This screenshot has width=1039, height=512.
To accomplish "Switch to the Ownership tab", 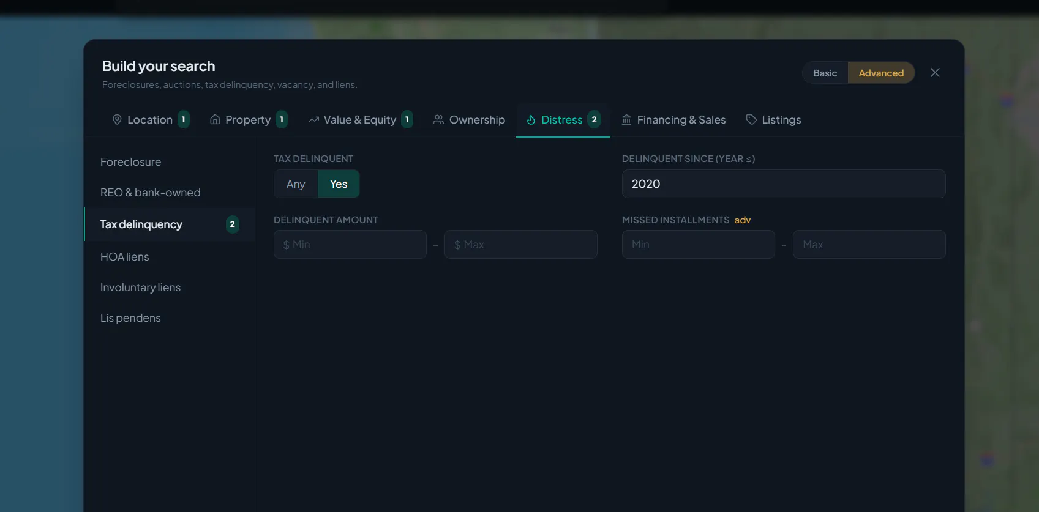I will [x=469, y=120].
